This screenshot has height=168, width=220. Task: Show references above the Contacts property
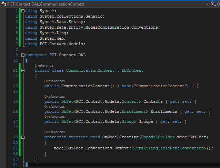54,97
